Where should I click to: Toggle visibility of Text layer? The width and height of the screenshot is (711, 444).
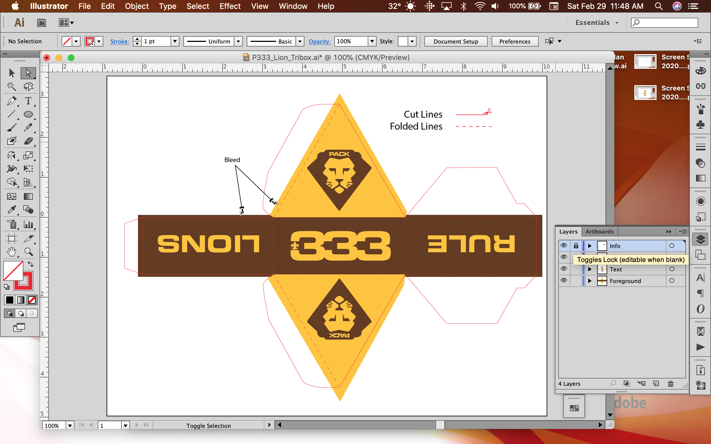click(x=564, y=269)
